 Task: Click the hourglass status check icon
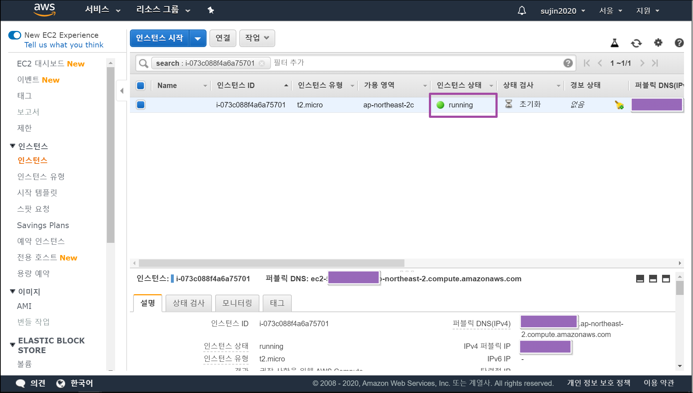coord(508,104)
